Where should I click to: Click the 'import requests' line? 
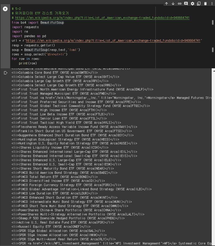tap(25, 27)
